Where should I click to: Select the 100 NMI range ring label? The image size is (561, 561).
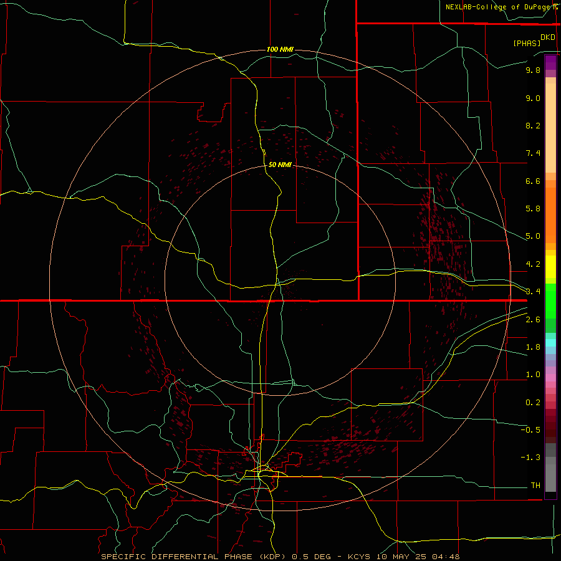[280, 49]
